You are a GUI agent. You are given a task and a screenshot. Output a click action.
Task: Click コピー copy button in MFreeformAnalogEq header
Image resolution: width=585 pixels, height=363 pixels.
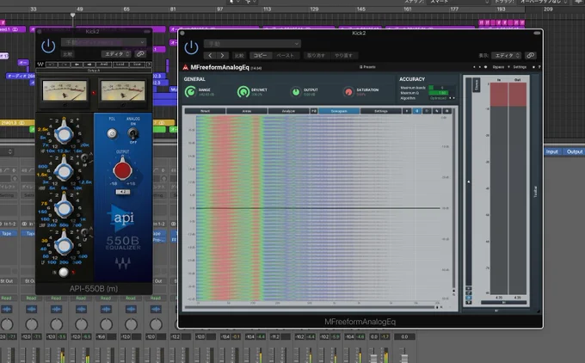pyautogui.click(x=261, y=56)
